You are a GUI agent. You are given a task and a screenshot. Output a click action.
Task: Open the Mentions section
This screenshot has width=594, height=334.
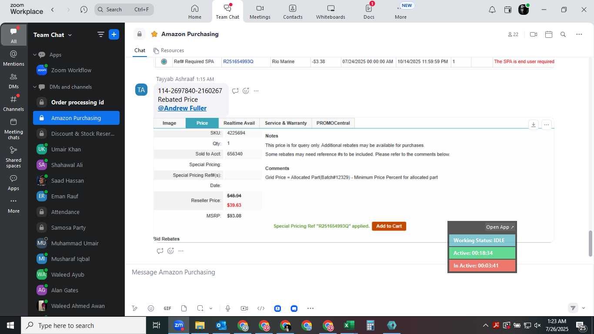click(x=13, y=58)
